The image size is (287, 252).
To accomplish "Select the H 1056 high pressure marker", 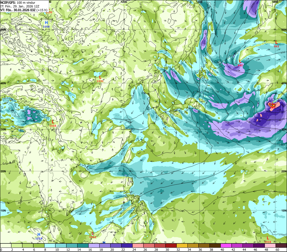I will click(46, 24).
